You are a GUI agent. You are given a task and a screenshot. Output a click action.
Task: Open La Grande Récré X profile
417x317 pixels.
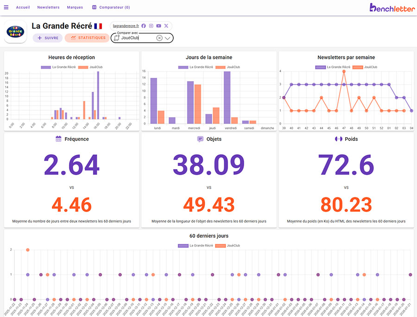point(166,26)
